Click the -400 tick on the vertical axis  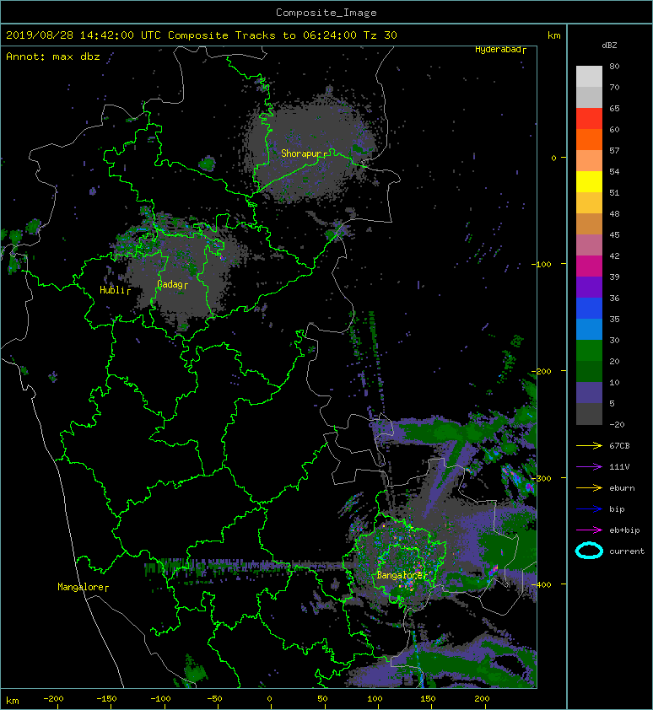pos(542,584)
